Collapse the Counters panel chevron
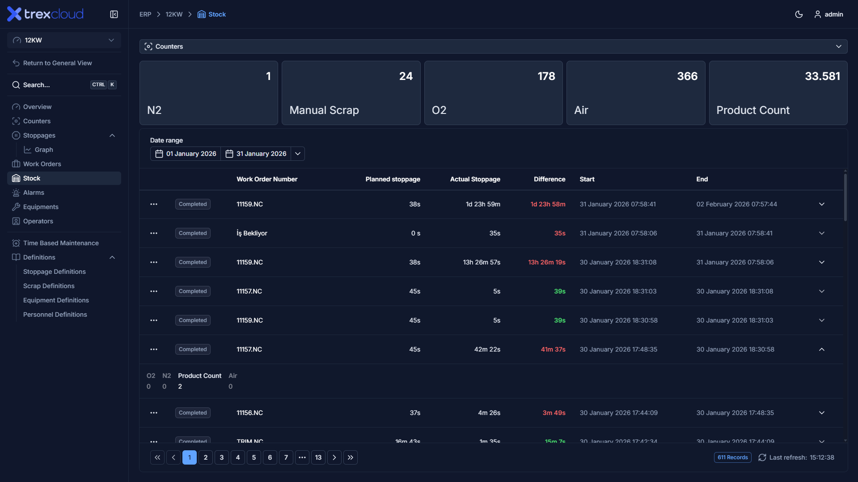This screenshot has width=858, height=482. (838, 46)
